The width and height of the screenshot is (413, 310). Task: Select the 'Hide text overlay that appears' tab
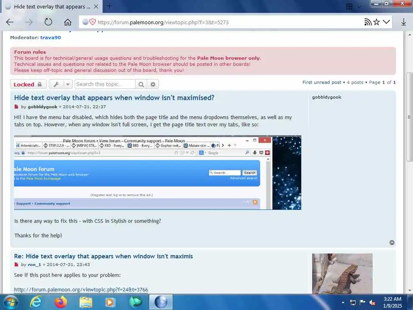[52, 6]
